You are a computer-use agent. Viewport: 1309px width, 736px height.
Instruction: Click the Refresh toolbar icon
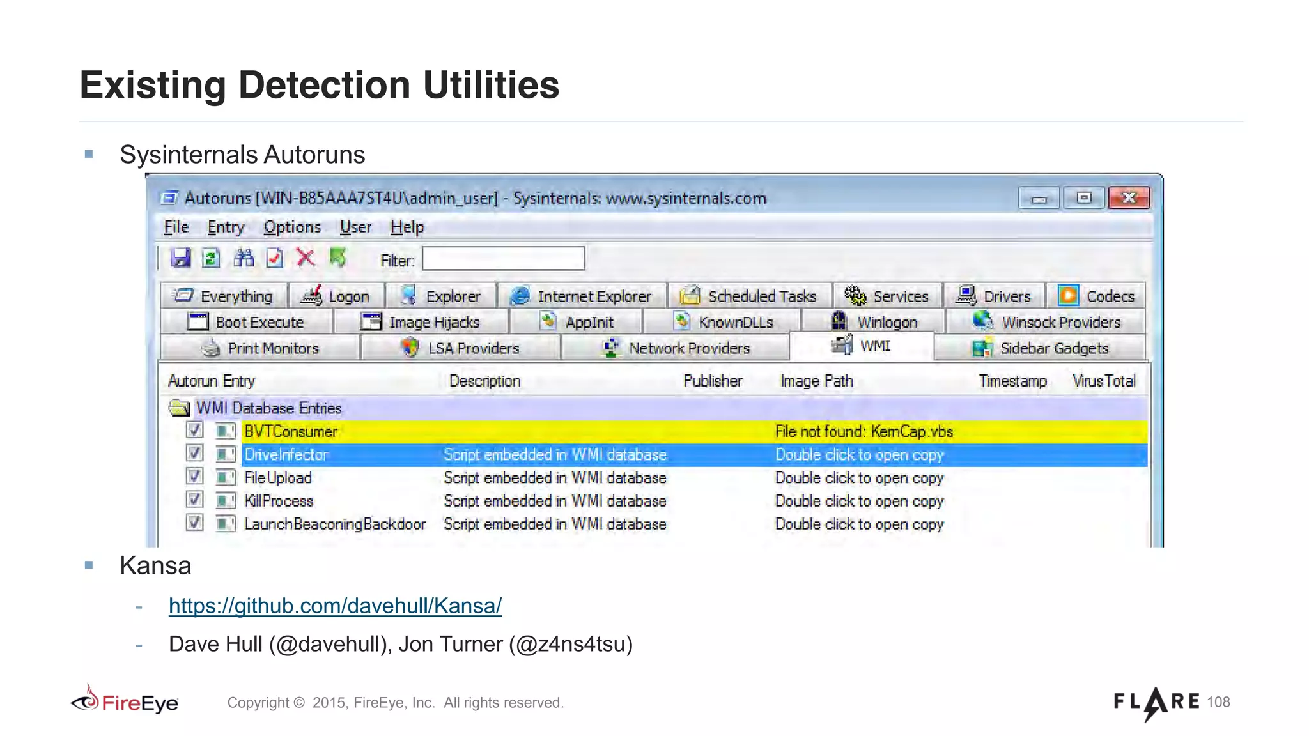(211, 258)
